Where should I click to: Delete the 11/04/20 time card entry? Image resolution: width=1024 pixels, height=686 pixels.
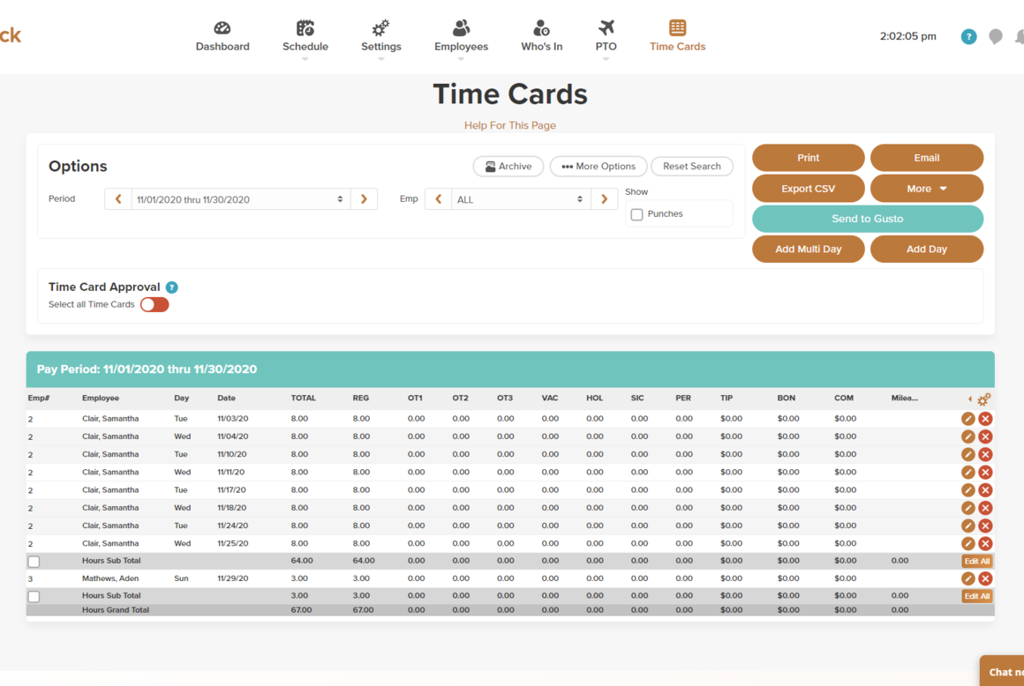(985, 436)
